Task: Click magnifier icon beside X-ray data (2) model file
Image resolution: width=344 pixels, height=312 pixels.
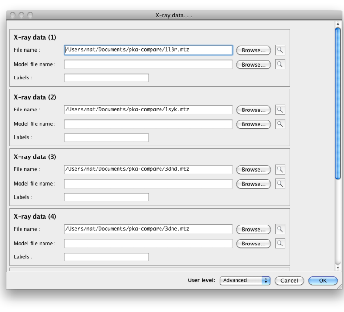Action: (x=280, y=124)
